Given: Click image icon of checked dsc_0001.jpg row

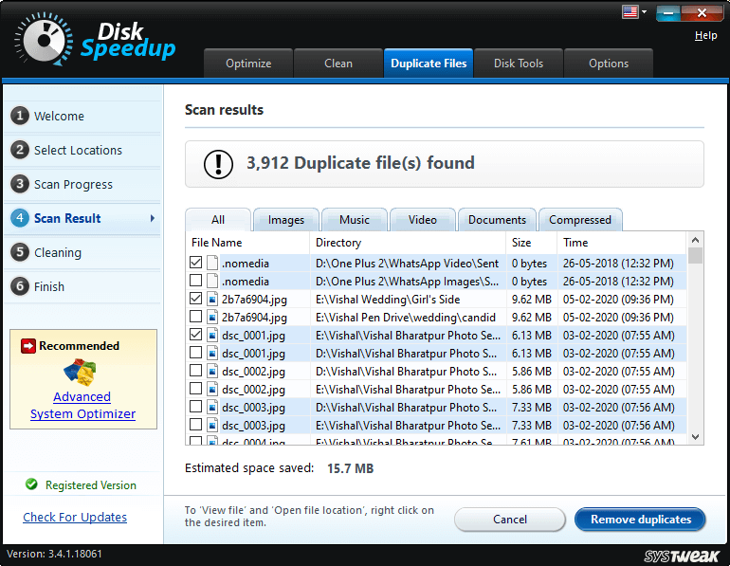Looking at the screenshot, I should (212, 335).
